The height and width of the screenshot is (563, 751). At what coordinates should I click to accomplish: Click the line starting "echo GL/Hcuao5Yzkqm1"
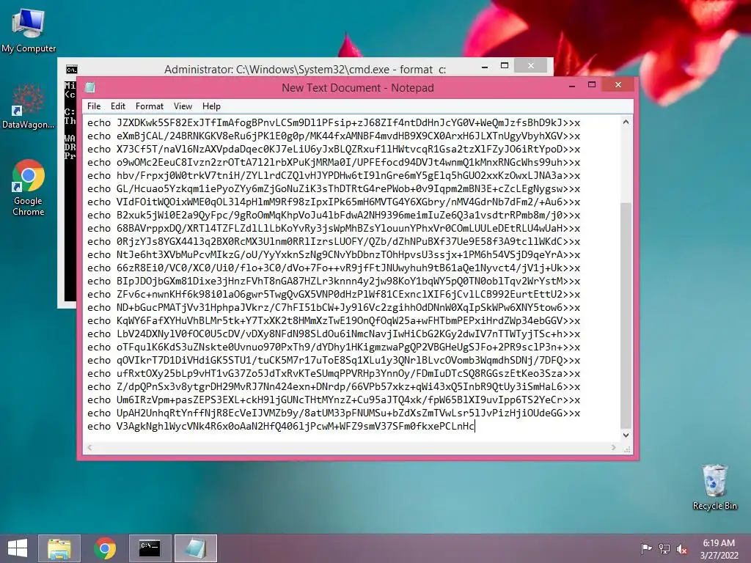[x=334, y=189]
